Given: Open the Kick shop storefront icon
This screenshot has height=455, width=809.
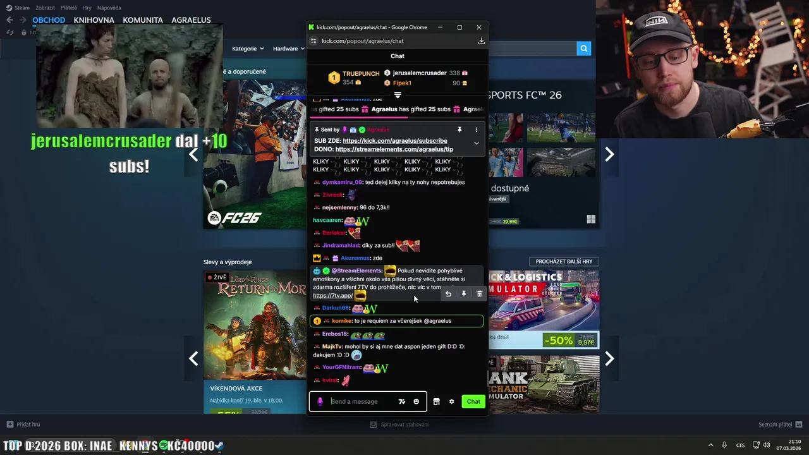Looking at the screenshot, I should [x=436, y=401].
